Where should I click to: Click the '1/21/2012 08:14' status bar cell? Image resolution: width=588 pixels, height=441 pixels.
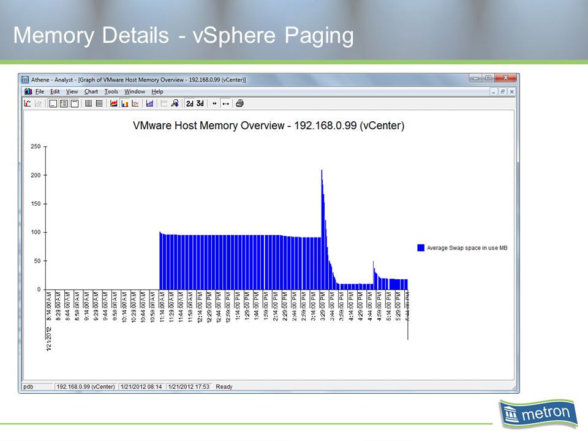click(141, 386)
